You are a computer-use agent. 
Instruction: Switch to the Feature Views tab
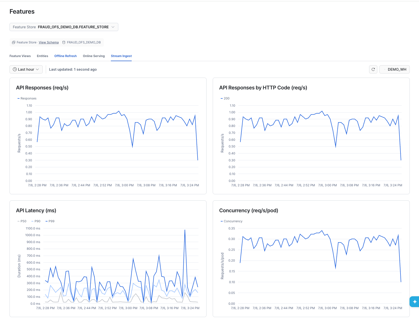[20, 56]
